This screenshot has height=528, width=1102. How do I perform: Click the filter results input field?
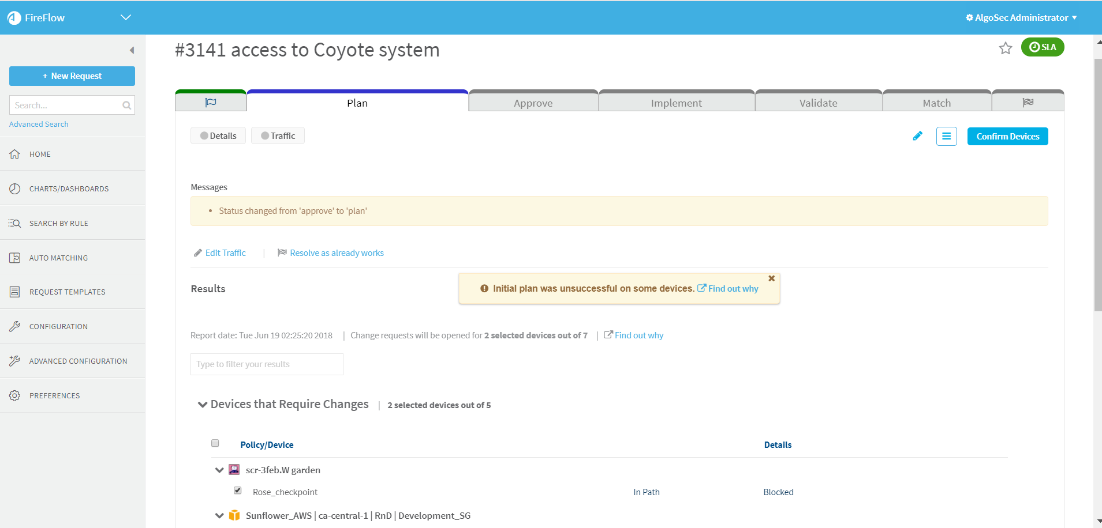point(267,364)
